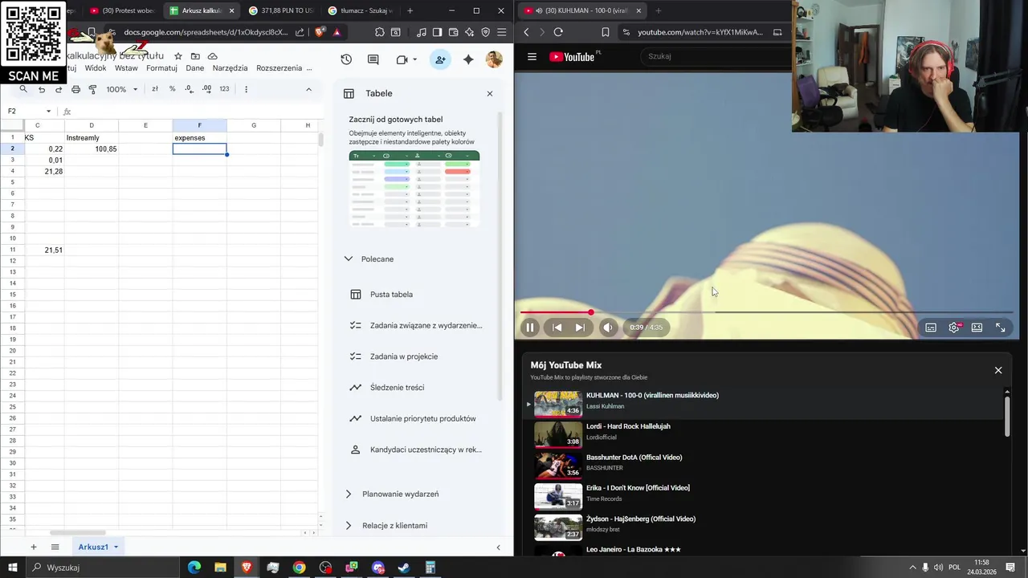Image resolution: width=1028 pixels, height=578 pixels.
Task: Launch Steam from the taskbar
Action: pos(404,568)
